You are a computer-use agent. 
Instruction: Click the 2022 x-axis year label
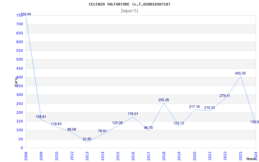point(225,156)
